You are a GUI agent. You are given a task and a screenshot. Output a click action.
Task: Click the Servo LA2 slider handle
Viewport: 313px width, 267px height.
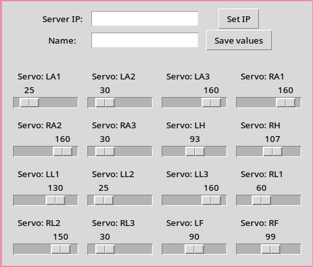(x=105, y=102)
